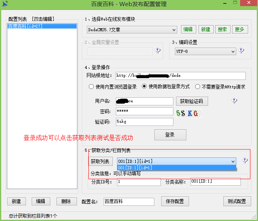Select 使用数据包登录方式 radio option
The width and height of the screenshot is (258, 221).
(x=144, y=87)
